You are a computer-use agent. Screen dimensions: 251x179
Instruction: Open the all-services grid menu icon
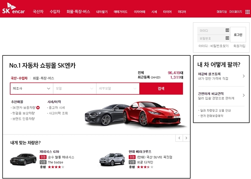point(248,12)
